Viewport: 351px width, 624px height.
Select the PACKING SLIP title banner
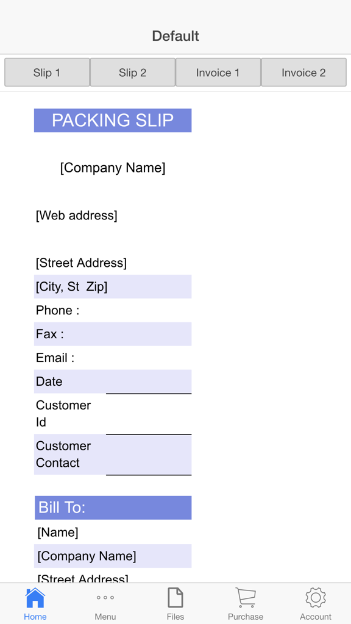pos(113,120)
